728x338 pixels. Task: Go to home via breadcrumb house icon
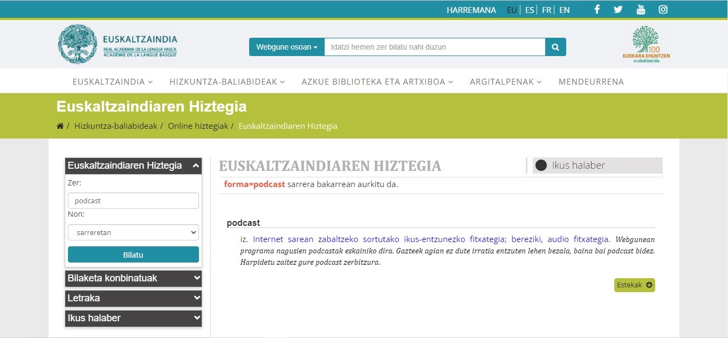(60, 126)
